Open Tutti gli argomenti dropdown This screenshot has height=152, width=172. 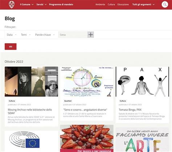(x=143, y=4)
